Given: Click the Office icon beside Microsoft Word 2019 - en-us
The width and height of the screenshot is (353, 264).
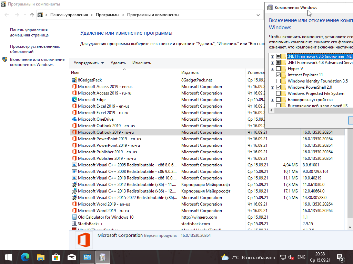Looking at the screenshot, I should pyautogui.click(x=74, y=204).
